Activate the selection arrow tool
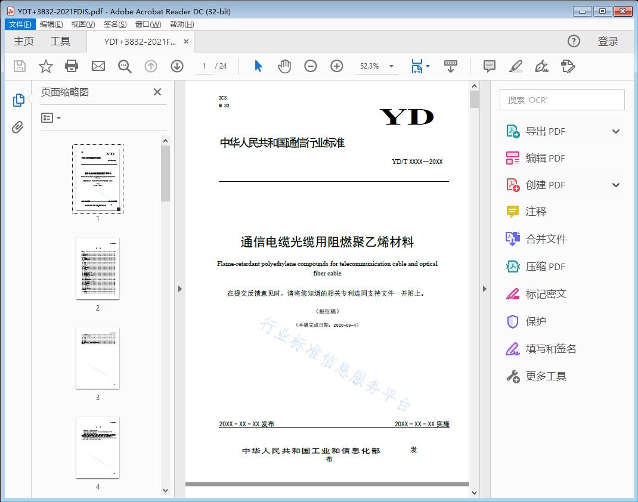Image resolution: width=638 pixels, height=502 pixels. pos(258,66)
